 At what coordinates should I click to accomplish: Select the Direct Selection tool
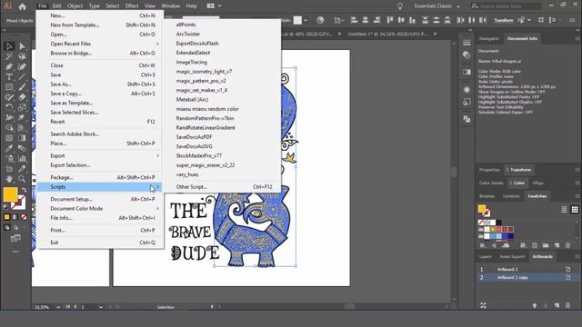[x=22, y=46]
